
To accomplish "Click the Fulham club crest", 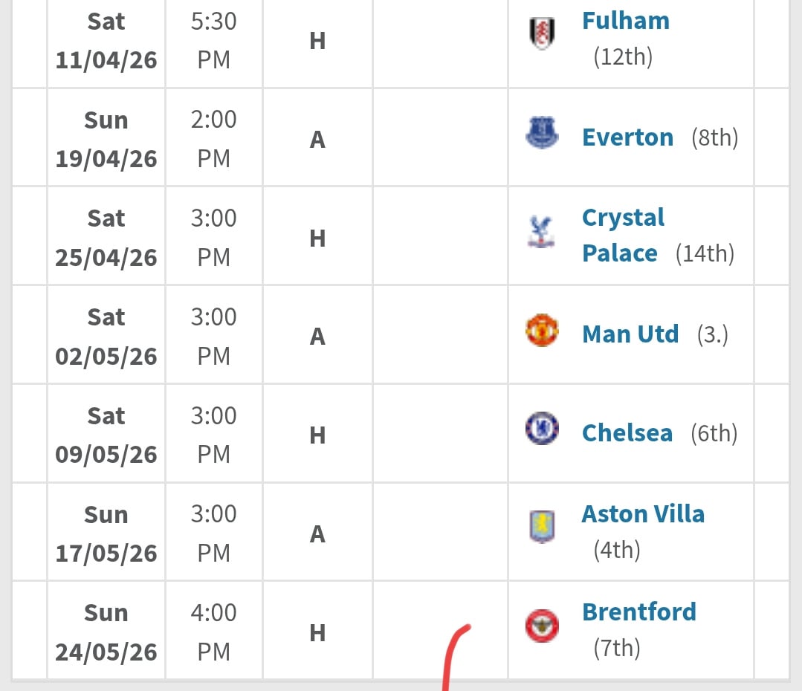I will tap(542, 34).
